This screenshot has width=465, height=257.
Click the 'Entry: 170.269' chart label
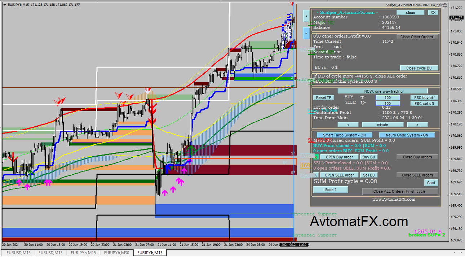[323, 111]
